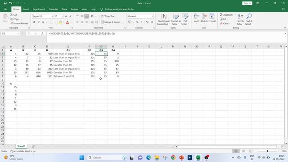The width and height of the screenshot is (288, 162).
Task: Open Find & Select menu
Action: (x=249, y=19)
